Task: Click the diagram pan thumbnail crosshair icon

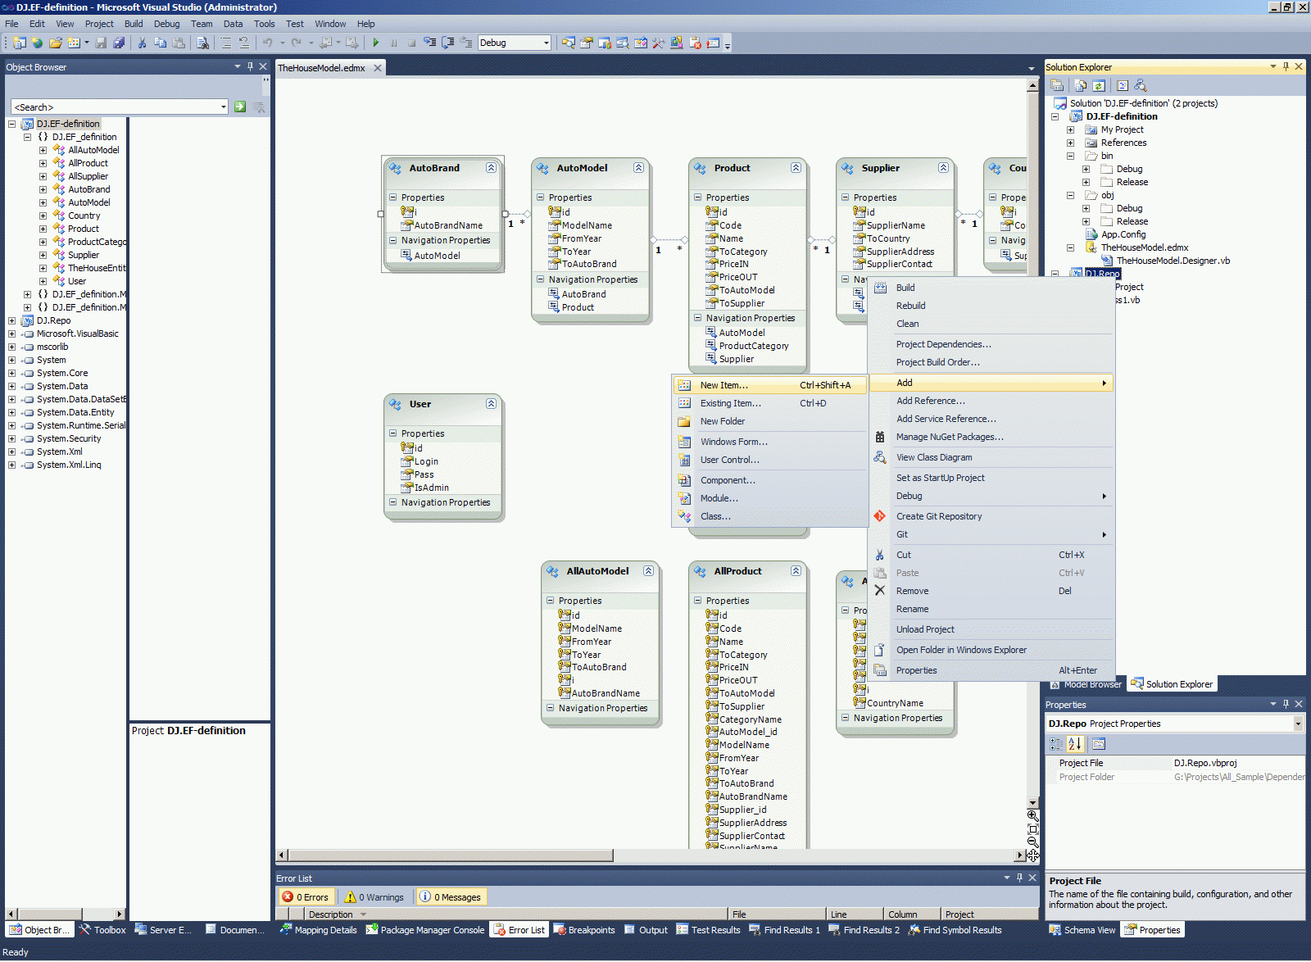Action: coord(1033,855)
